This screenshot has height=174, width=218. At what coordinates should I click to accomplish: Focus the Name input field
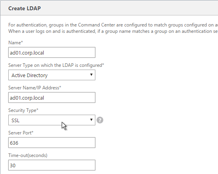point(52,53)
